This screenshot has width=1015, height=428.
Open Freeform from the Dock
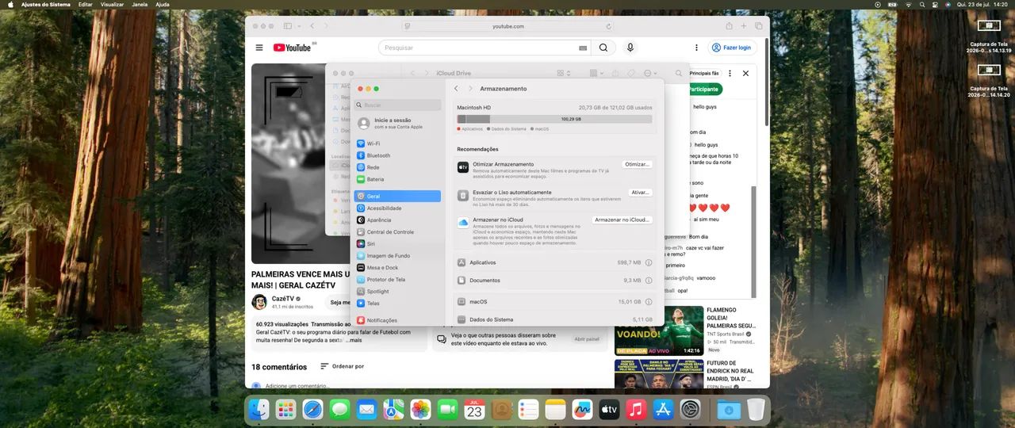pyautogui.click(x=582, y=409)
